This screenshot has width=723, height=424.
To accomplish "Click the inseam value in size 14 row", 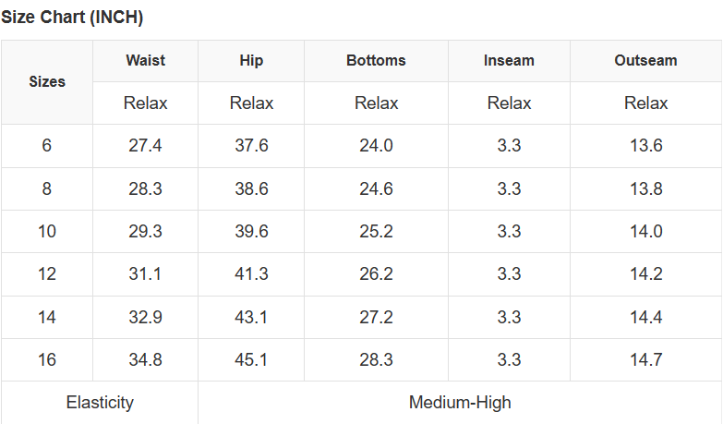I will (x=509, y=317).
